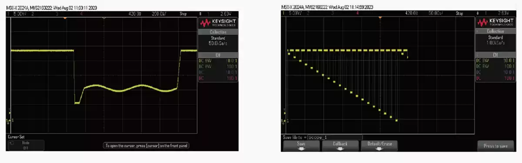Click the orange trigger marker on left scope
Image resolution: width=522 pixels, height=163 pixels.
point(65,18)
